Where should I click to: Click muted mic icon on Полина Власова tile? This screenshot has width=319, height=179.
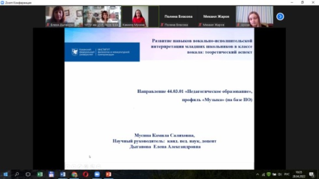pos(162,25)
